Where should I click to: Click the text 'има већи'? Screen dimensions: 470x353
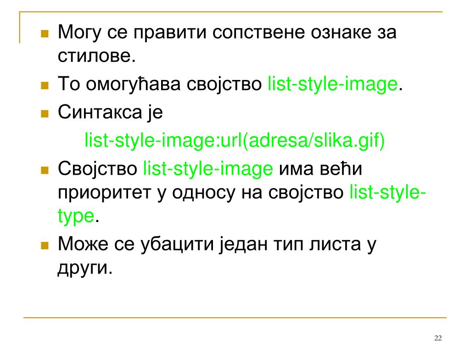pyautogui.click(x=320, y=169)
